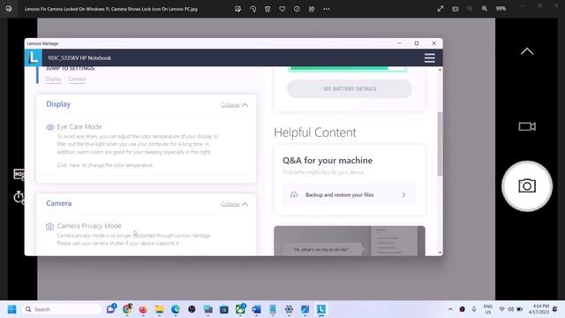This screenshot has height=318, width=565.
Task: Open Settings gear from the taskbar
Action: pos(289,309)
